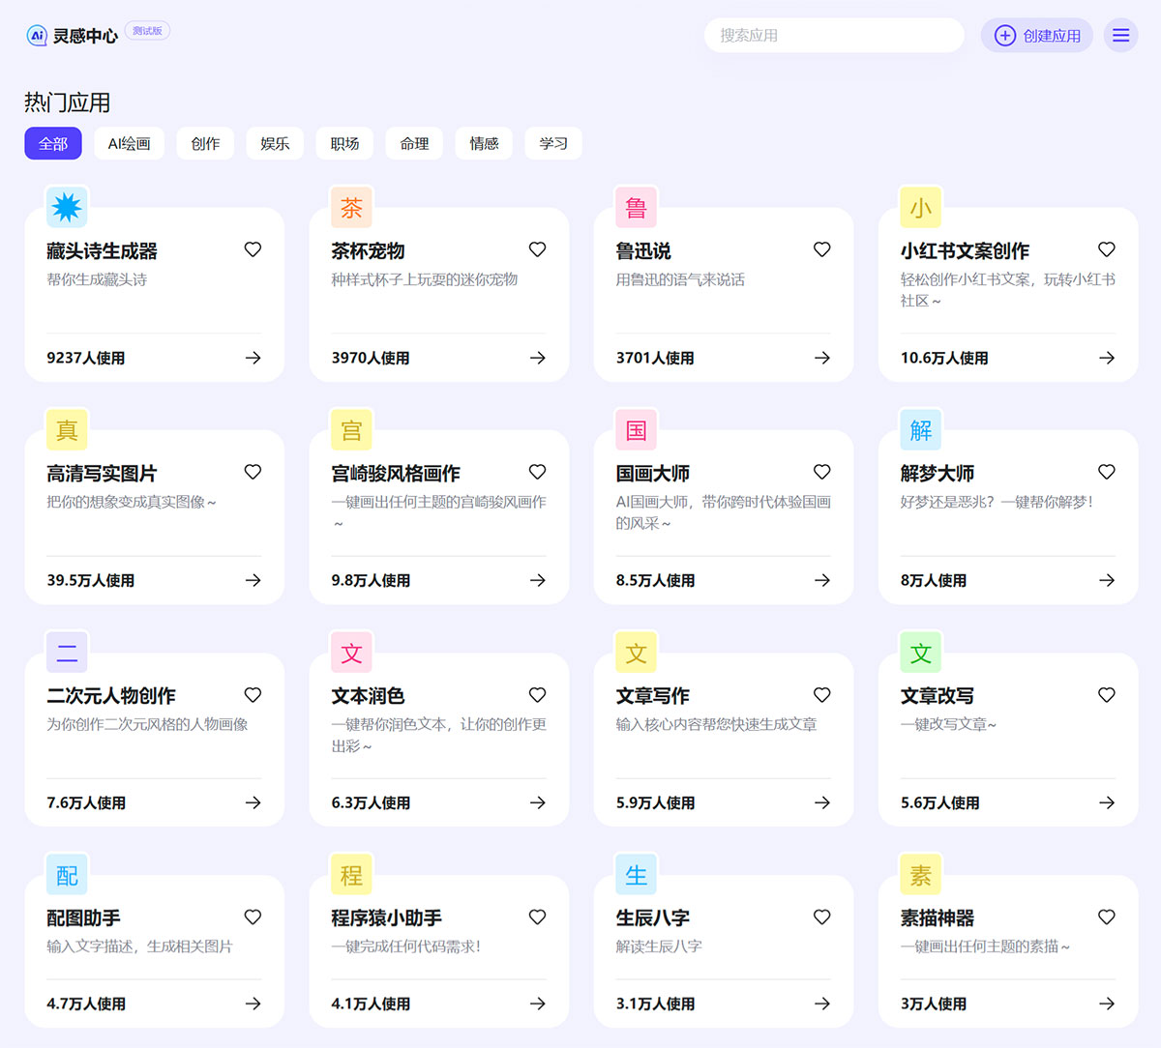The height and width of the screenshot is (1048, 1161).
Task: Open 国画大师 via its arrow button
Action: (x=821, y=580)
